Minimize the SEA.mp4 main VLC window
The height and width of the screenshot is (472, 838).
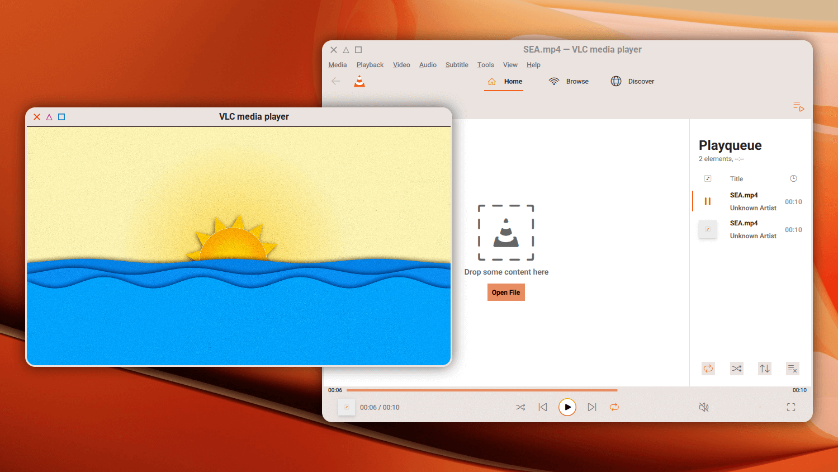pos(346,50)
